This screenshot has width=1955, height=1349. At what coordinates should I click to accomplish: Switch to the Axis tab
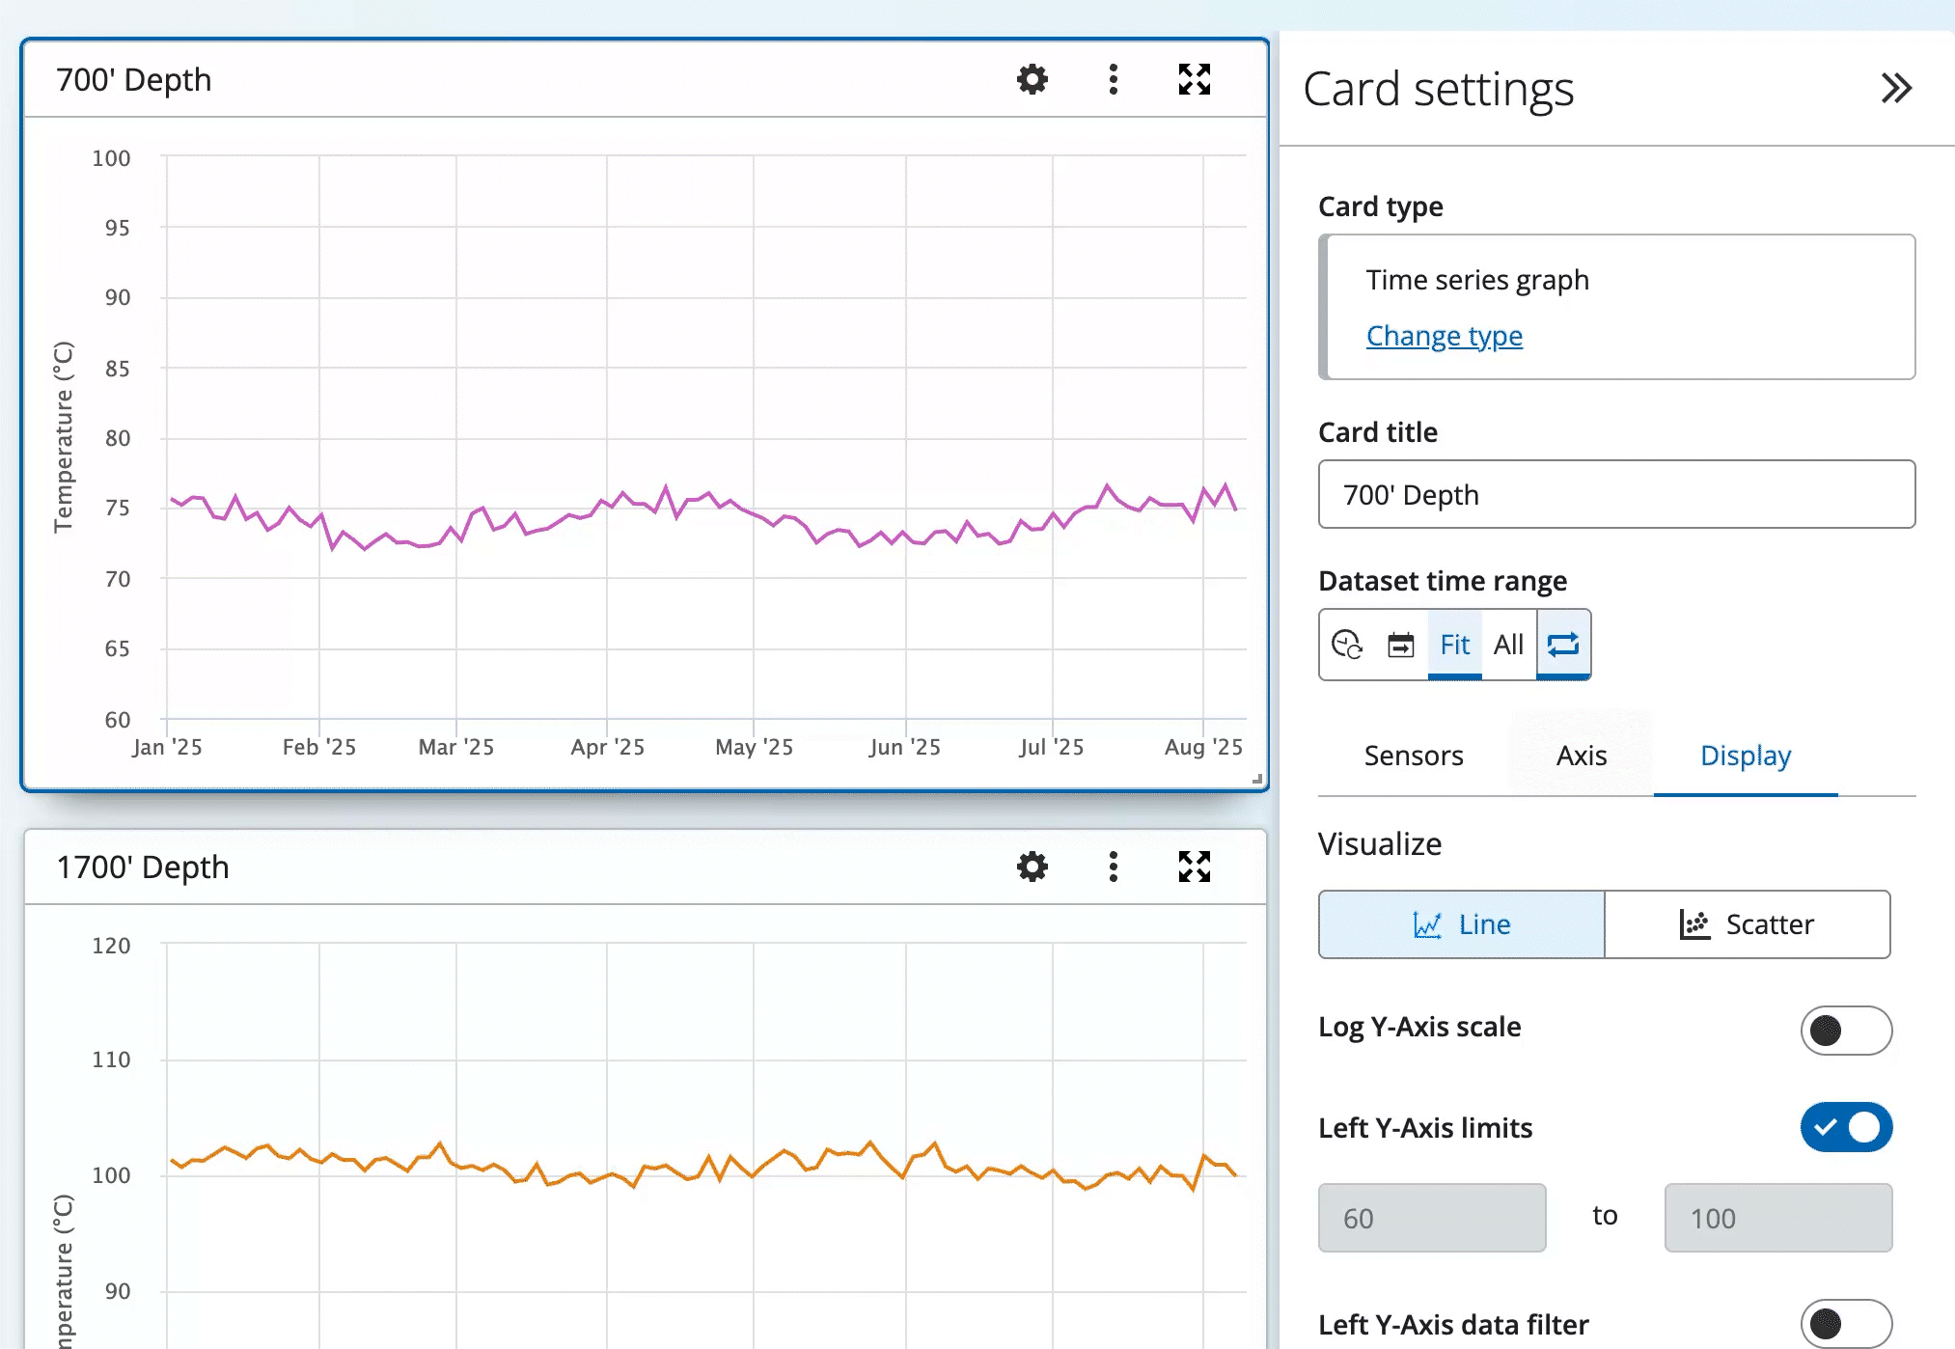(x=1581, y=755)
